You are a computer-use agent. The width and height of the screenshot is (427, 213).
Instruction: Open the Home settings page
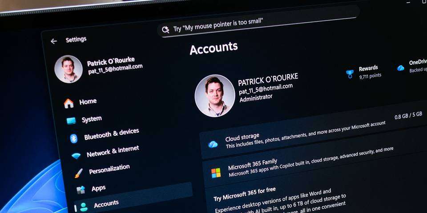click(x=88, y=102)
